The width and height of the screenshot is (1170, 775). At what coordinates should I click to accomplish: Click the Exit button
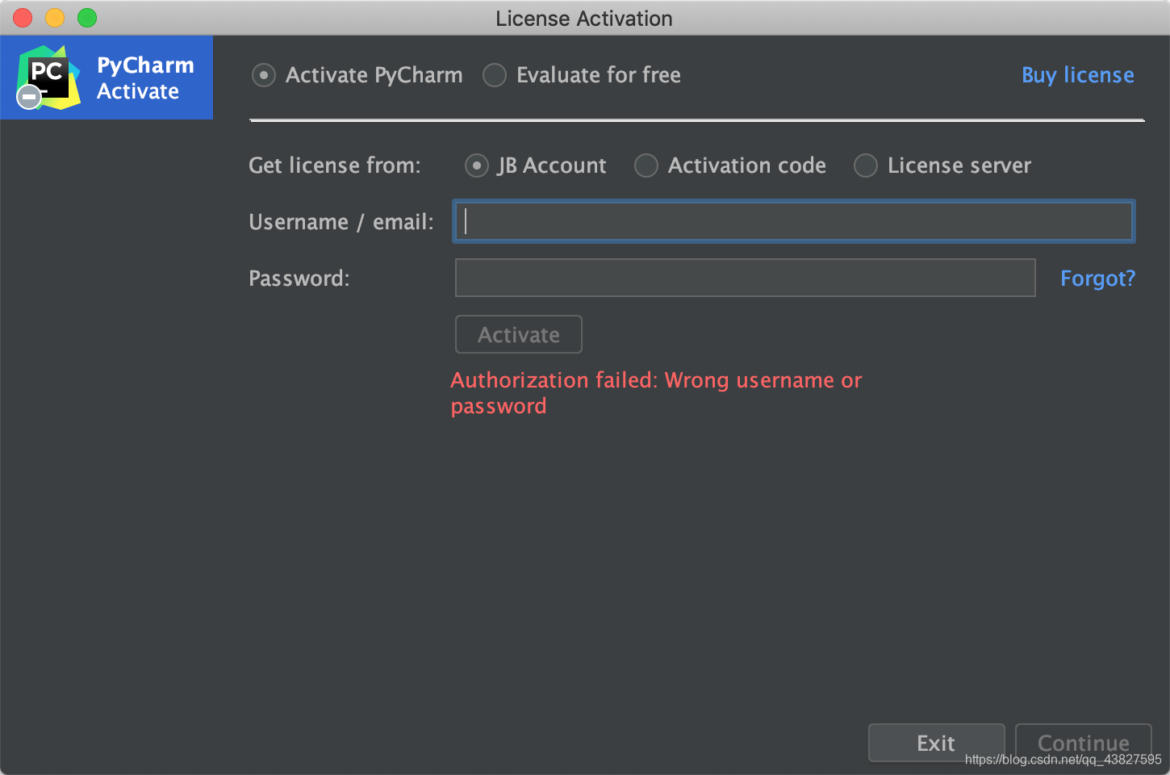pyautogui.click(x=936, y=743)
